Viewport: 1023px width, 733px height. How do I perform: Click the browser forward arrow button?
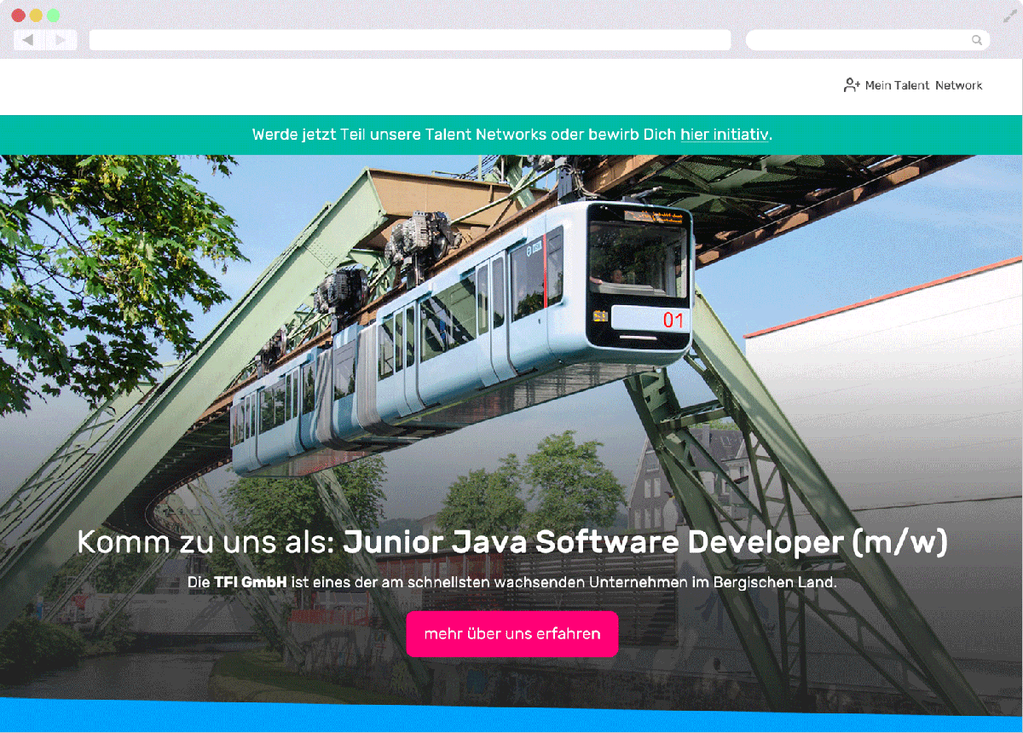click(61, 40)
